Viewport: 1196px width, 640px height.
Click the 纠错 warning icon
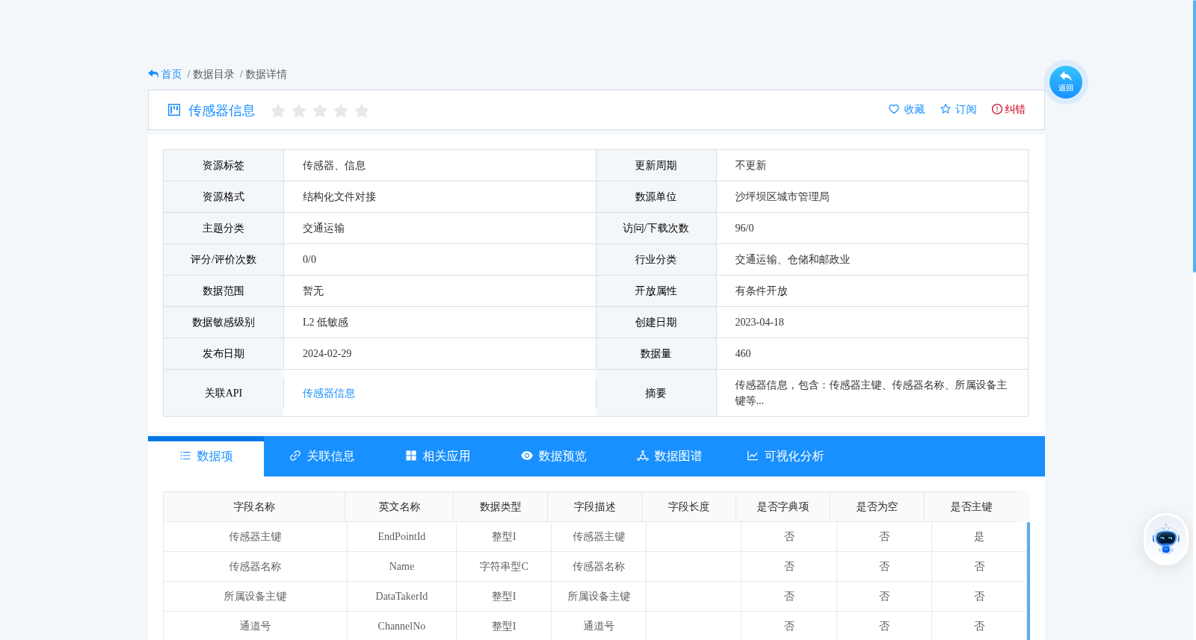[x=996, y=109]
